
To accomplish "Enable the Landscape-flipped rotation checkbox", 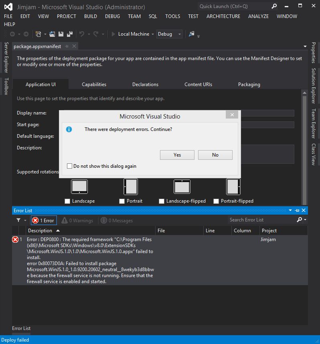I will pyautogui.click(x=162, y=201).
